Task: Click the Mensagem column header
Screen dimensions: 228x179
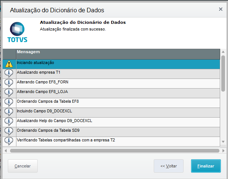Action: (118, 52)
